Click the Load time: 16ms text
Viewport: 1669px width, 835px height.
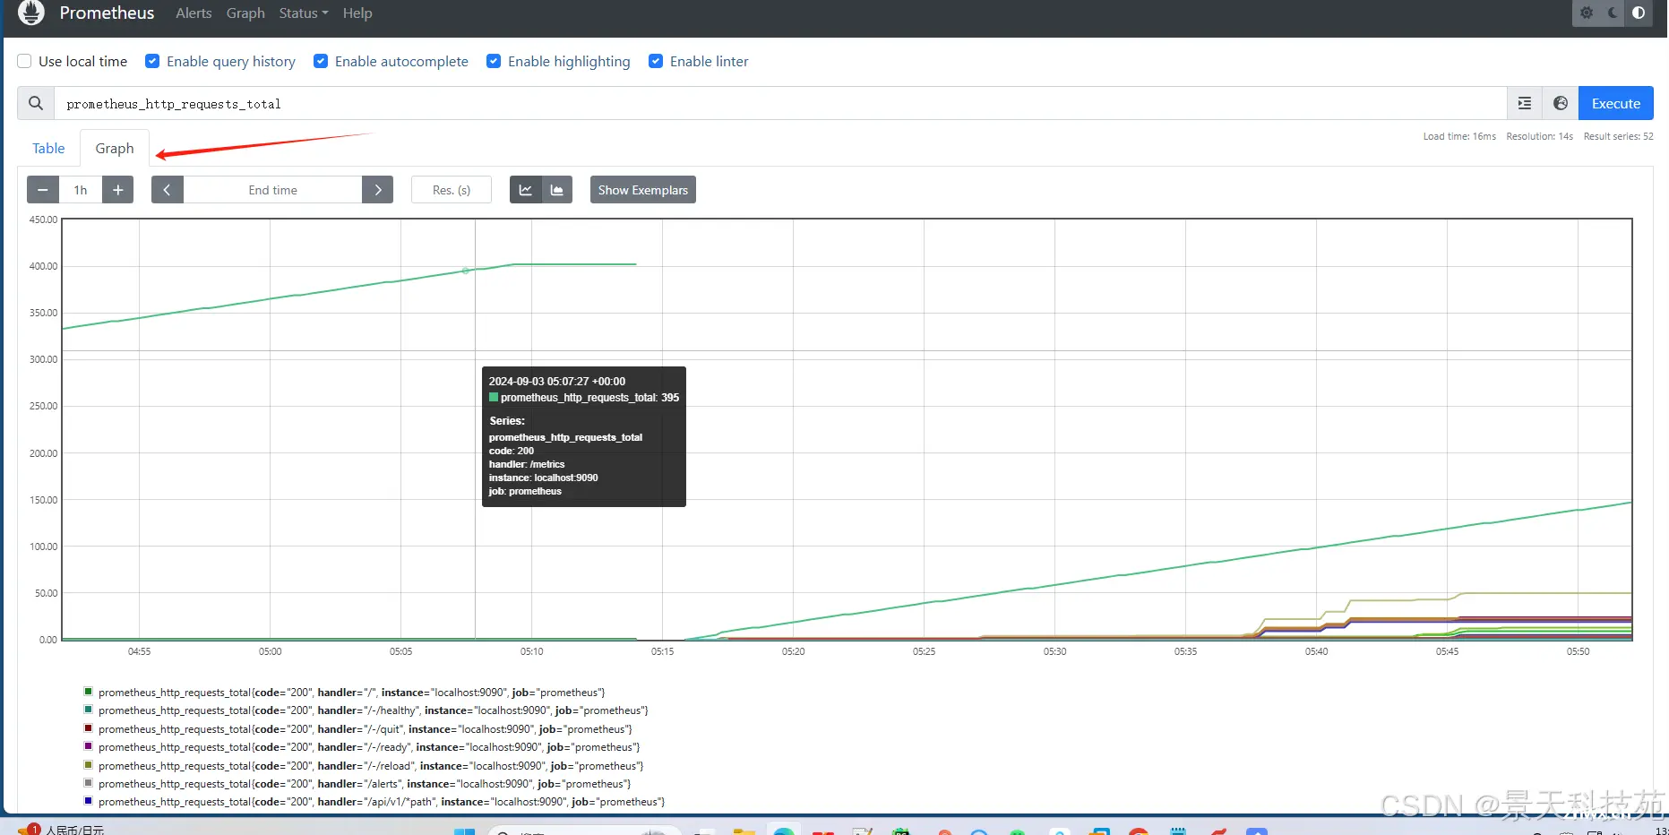tap(1459, 136)
